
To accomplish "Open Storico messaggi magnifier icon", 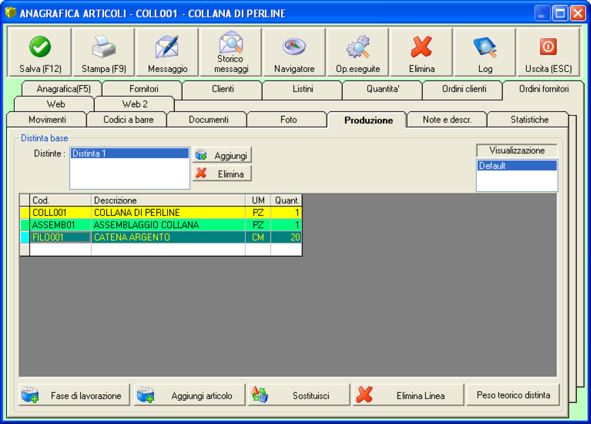I will [231, 41].
